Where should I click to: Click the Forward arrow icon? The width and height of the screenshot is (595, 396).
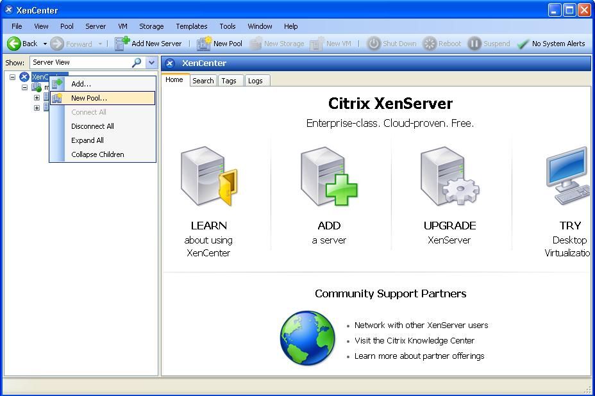point(57,44)
